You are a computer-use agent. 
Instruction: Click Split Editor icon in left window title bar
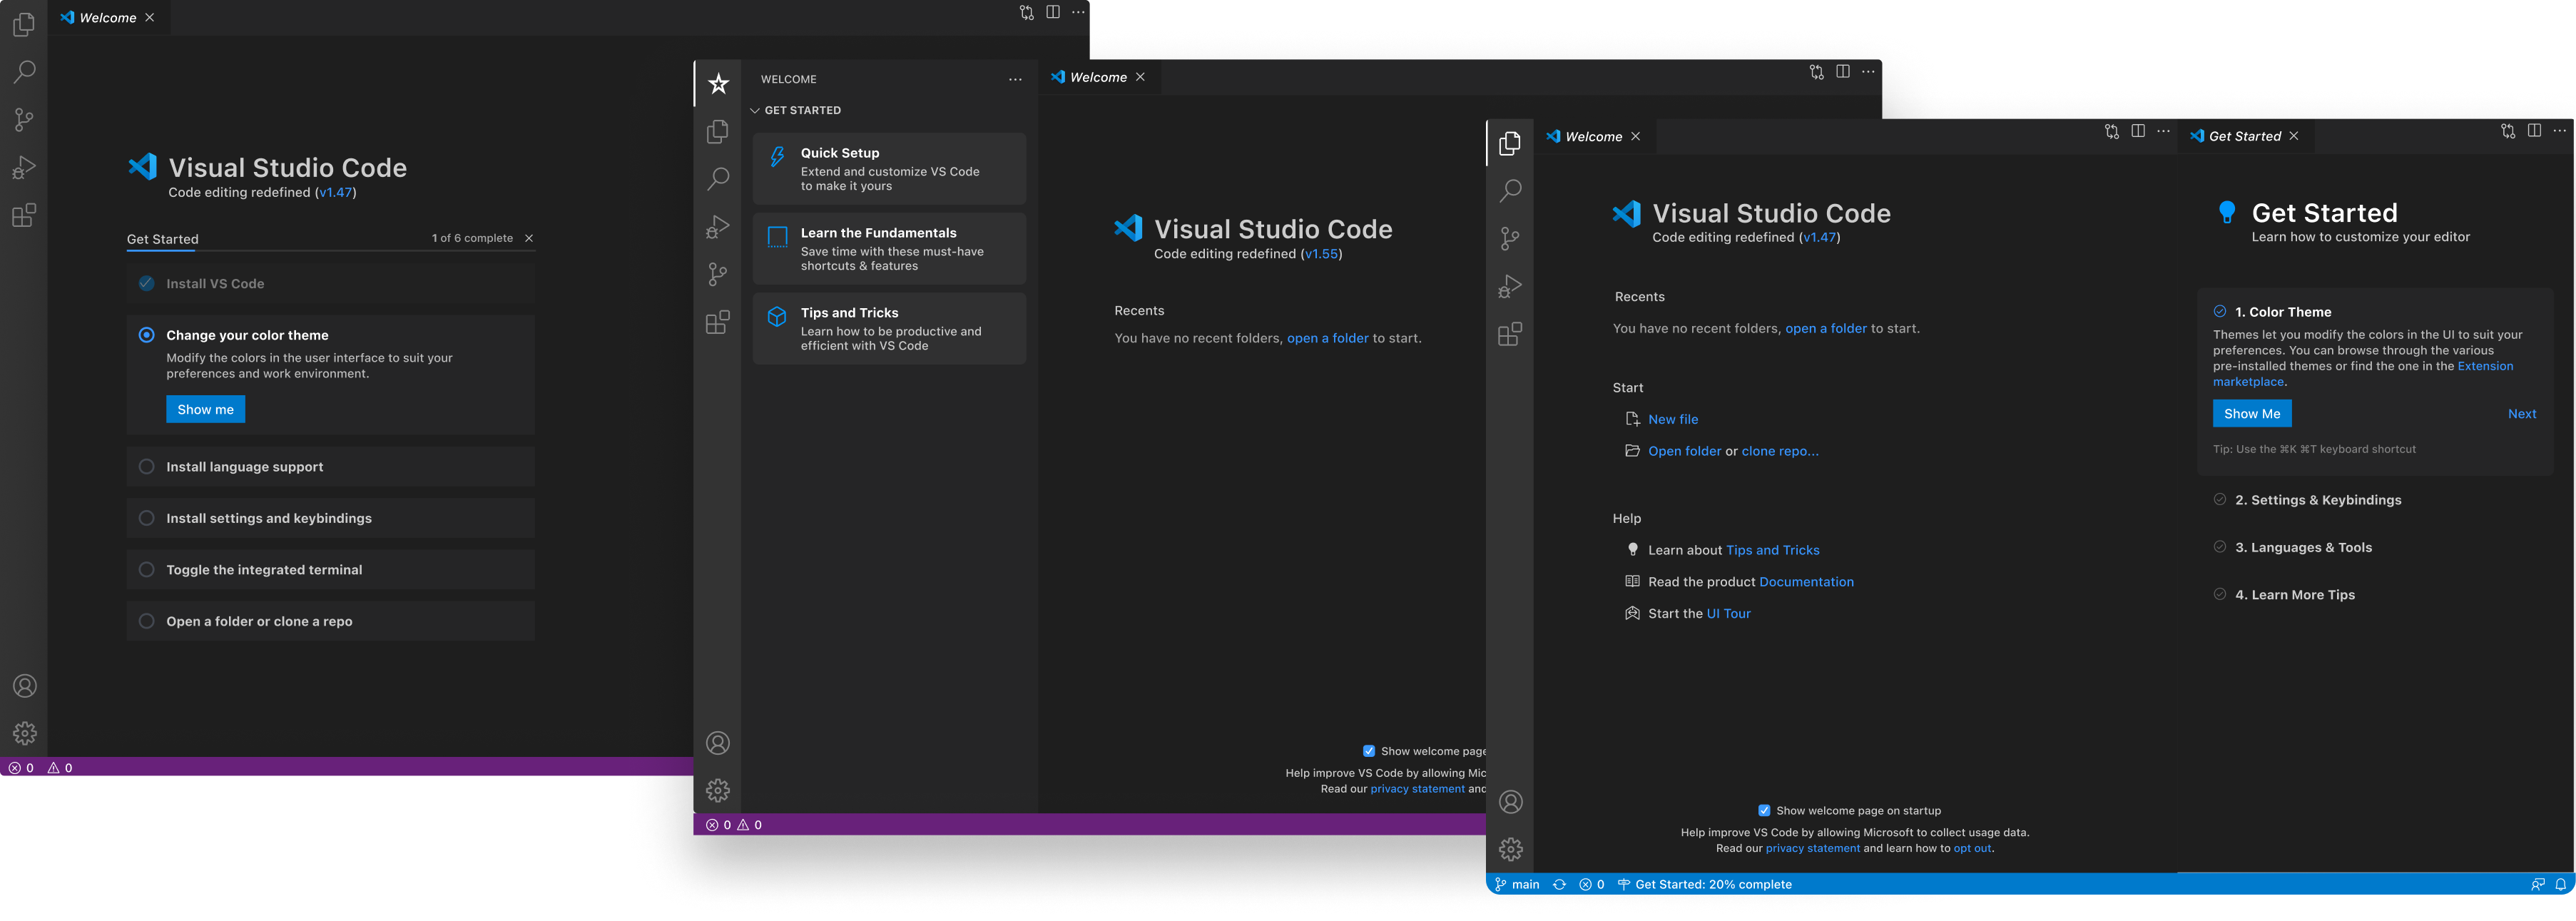point(1053,12)
